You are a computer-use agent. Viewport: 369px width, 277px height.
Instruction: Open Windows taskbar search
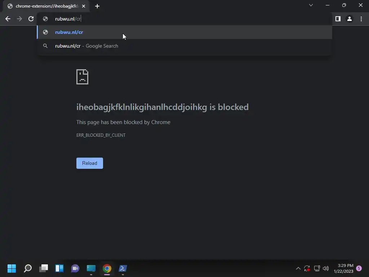28,268
